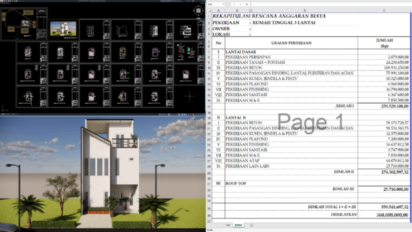Image resolution: width=412 pixels, height=232 pixels.
Task: Select the cell 'RUMAH TINGGAL 3 LANTAI'
Action: (x=284, y=23)
